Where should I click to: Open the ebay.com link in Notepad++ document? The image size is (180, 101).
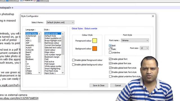tap(19, 98)
